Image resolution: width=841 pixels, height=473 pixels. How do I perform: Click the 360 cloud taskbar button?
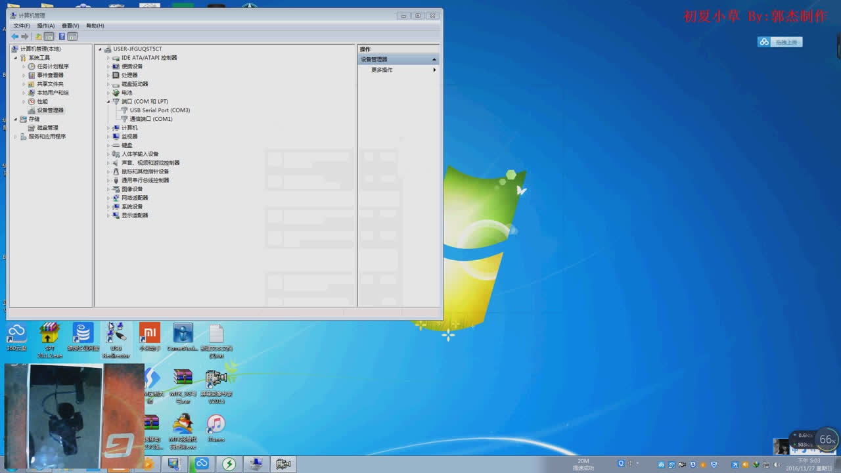202,464
